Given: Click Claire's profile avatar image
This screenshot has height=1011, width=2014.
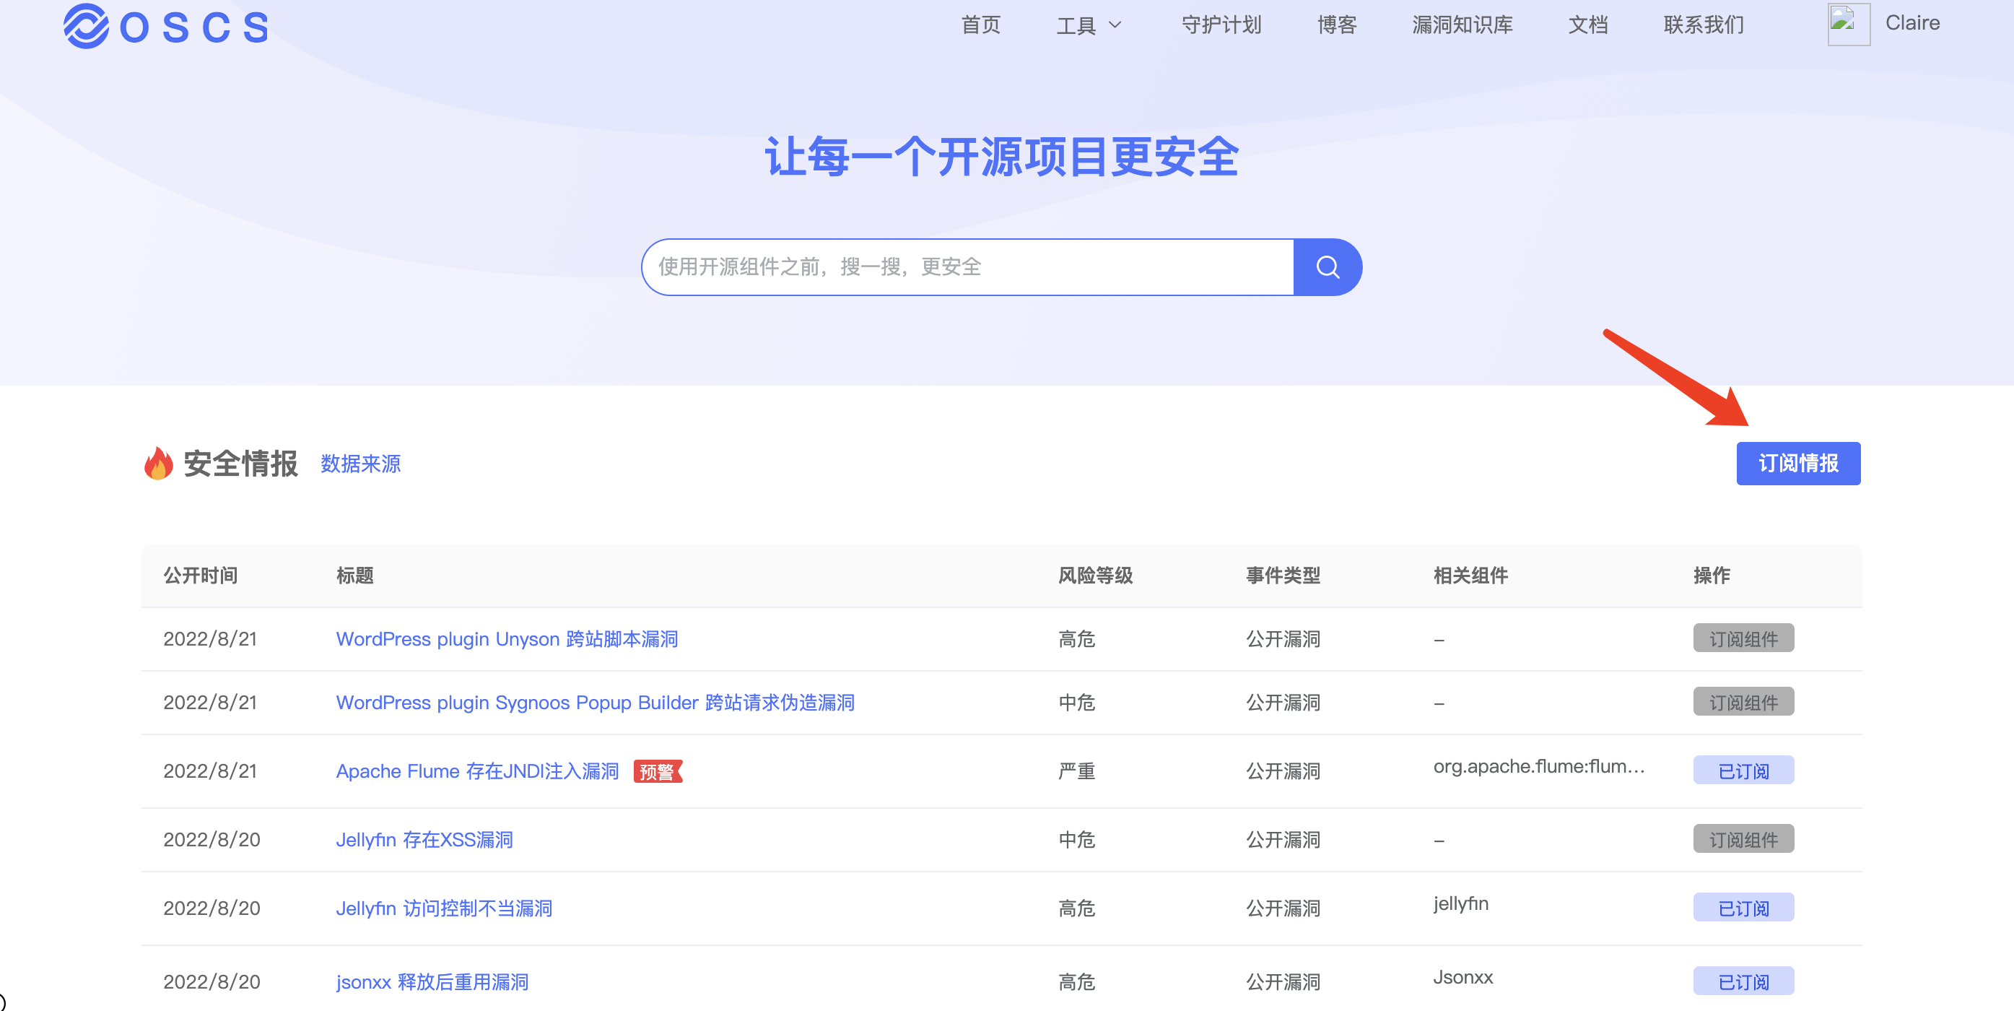Looking at the screenshot, I should [x=1847, y=25].
